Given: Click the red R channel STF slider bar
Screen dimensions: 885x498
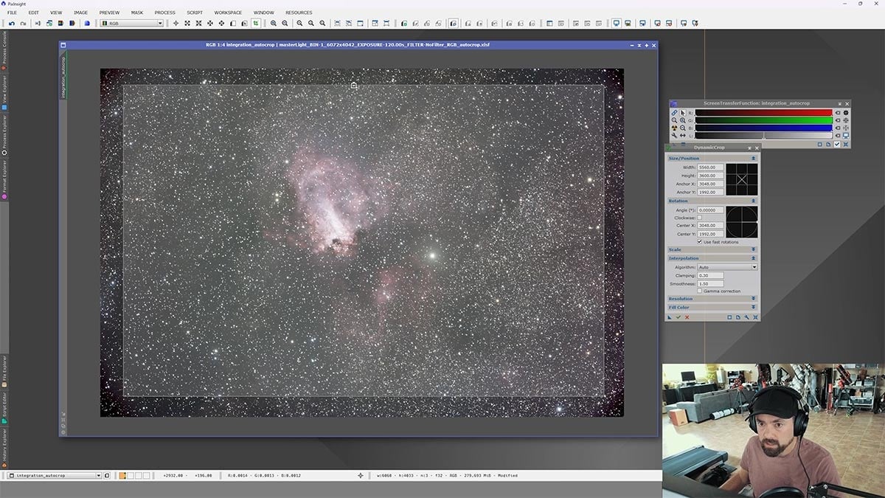Looking at the screenshot, I should pos(763,113).
